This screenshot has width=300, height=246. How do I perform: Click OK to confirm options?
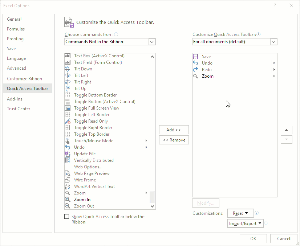point(253,238)
